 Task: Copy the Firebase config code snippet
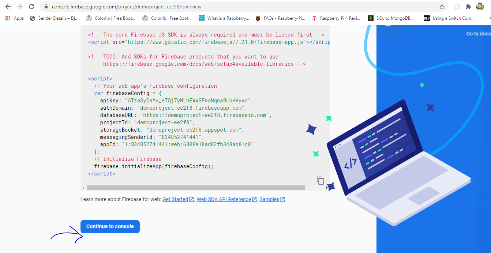(x=320, y=180)
